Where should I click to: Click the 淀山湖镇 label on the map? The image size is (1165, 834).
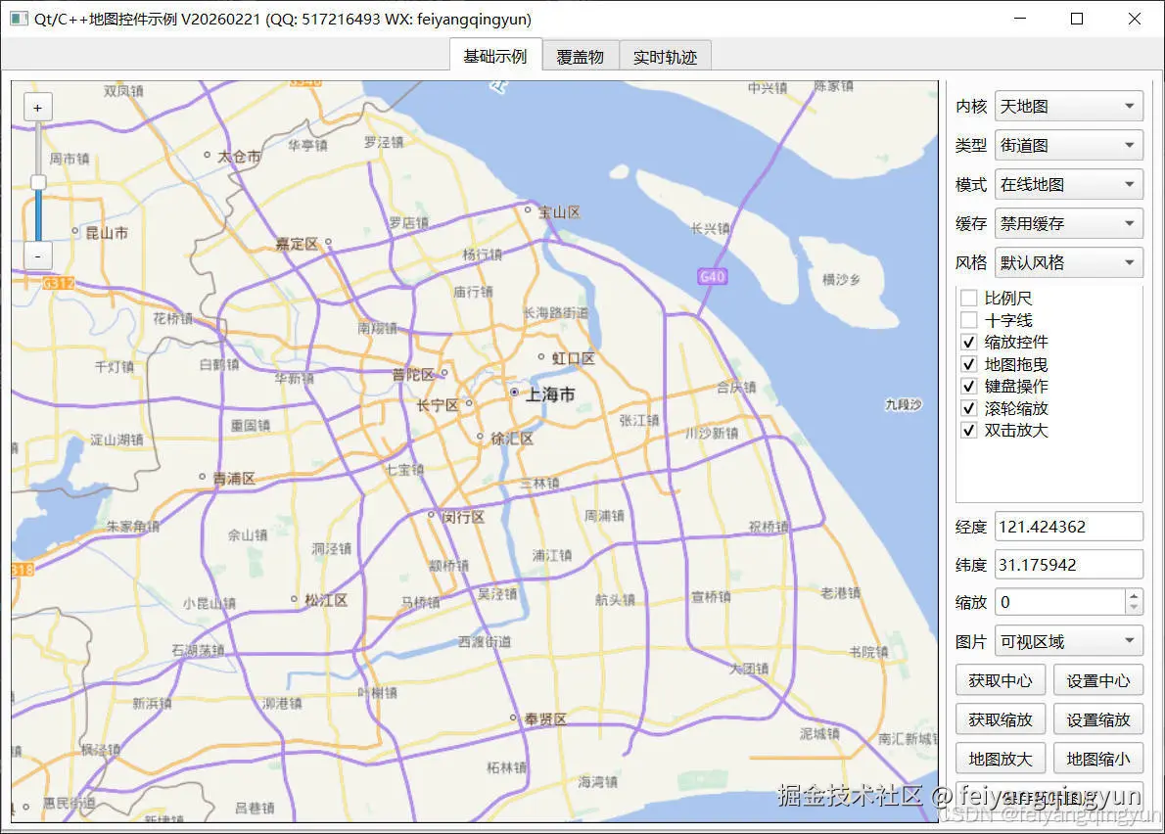(116, 440)
